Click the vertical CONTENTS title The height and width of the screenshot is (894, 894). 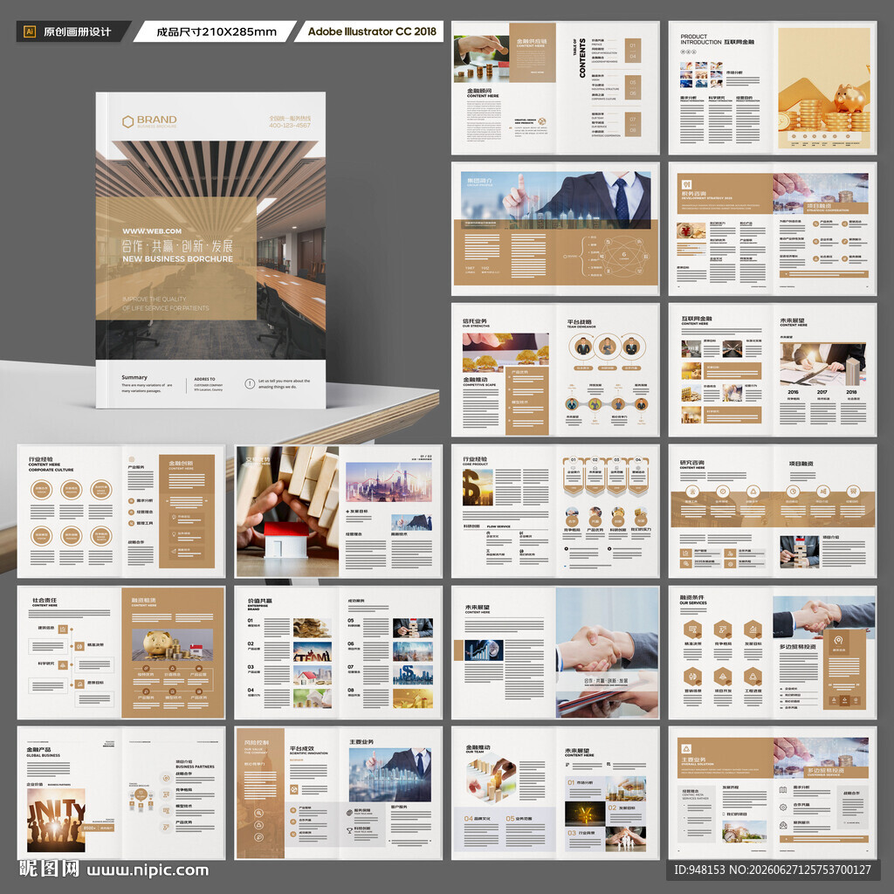pyautogui.click(x=582, y=58)
